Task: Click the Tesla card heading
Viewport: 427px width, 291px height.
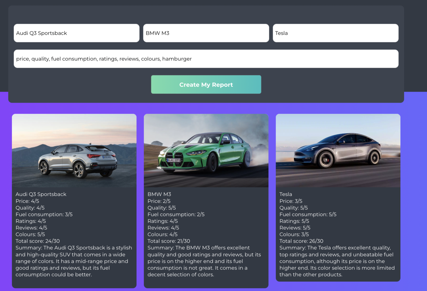Action: pyautogui.click(x=286, y=194)
